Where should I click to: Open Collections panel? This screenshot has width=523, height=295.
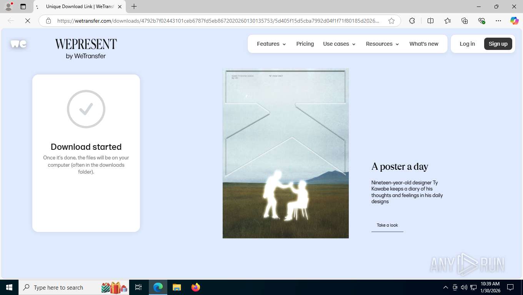click(465, 21)
